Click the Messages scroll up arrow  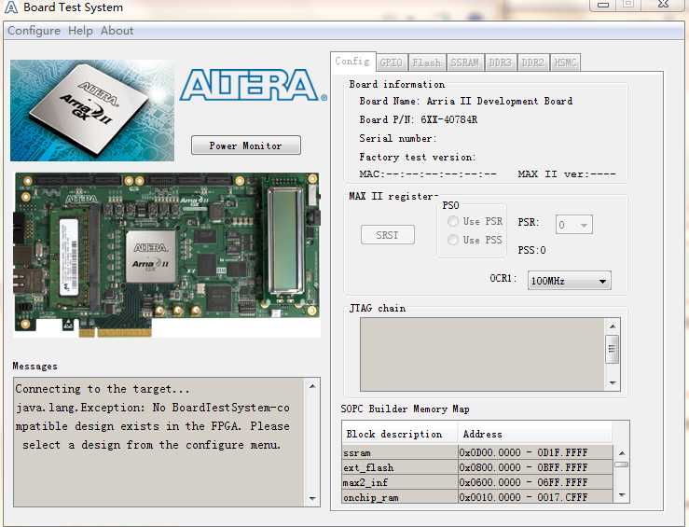(312, 386)
